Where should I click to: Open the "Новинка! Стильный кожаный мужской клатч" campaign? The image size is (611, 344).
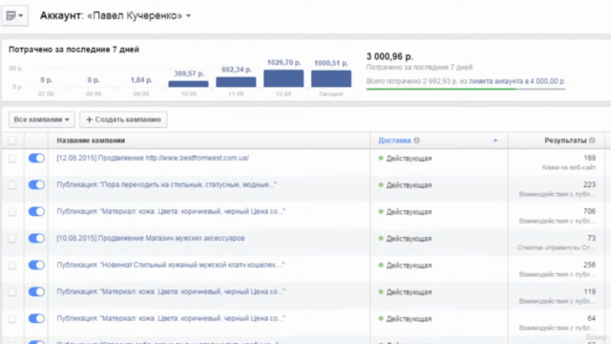pos(171,265)
